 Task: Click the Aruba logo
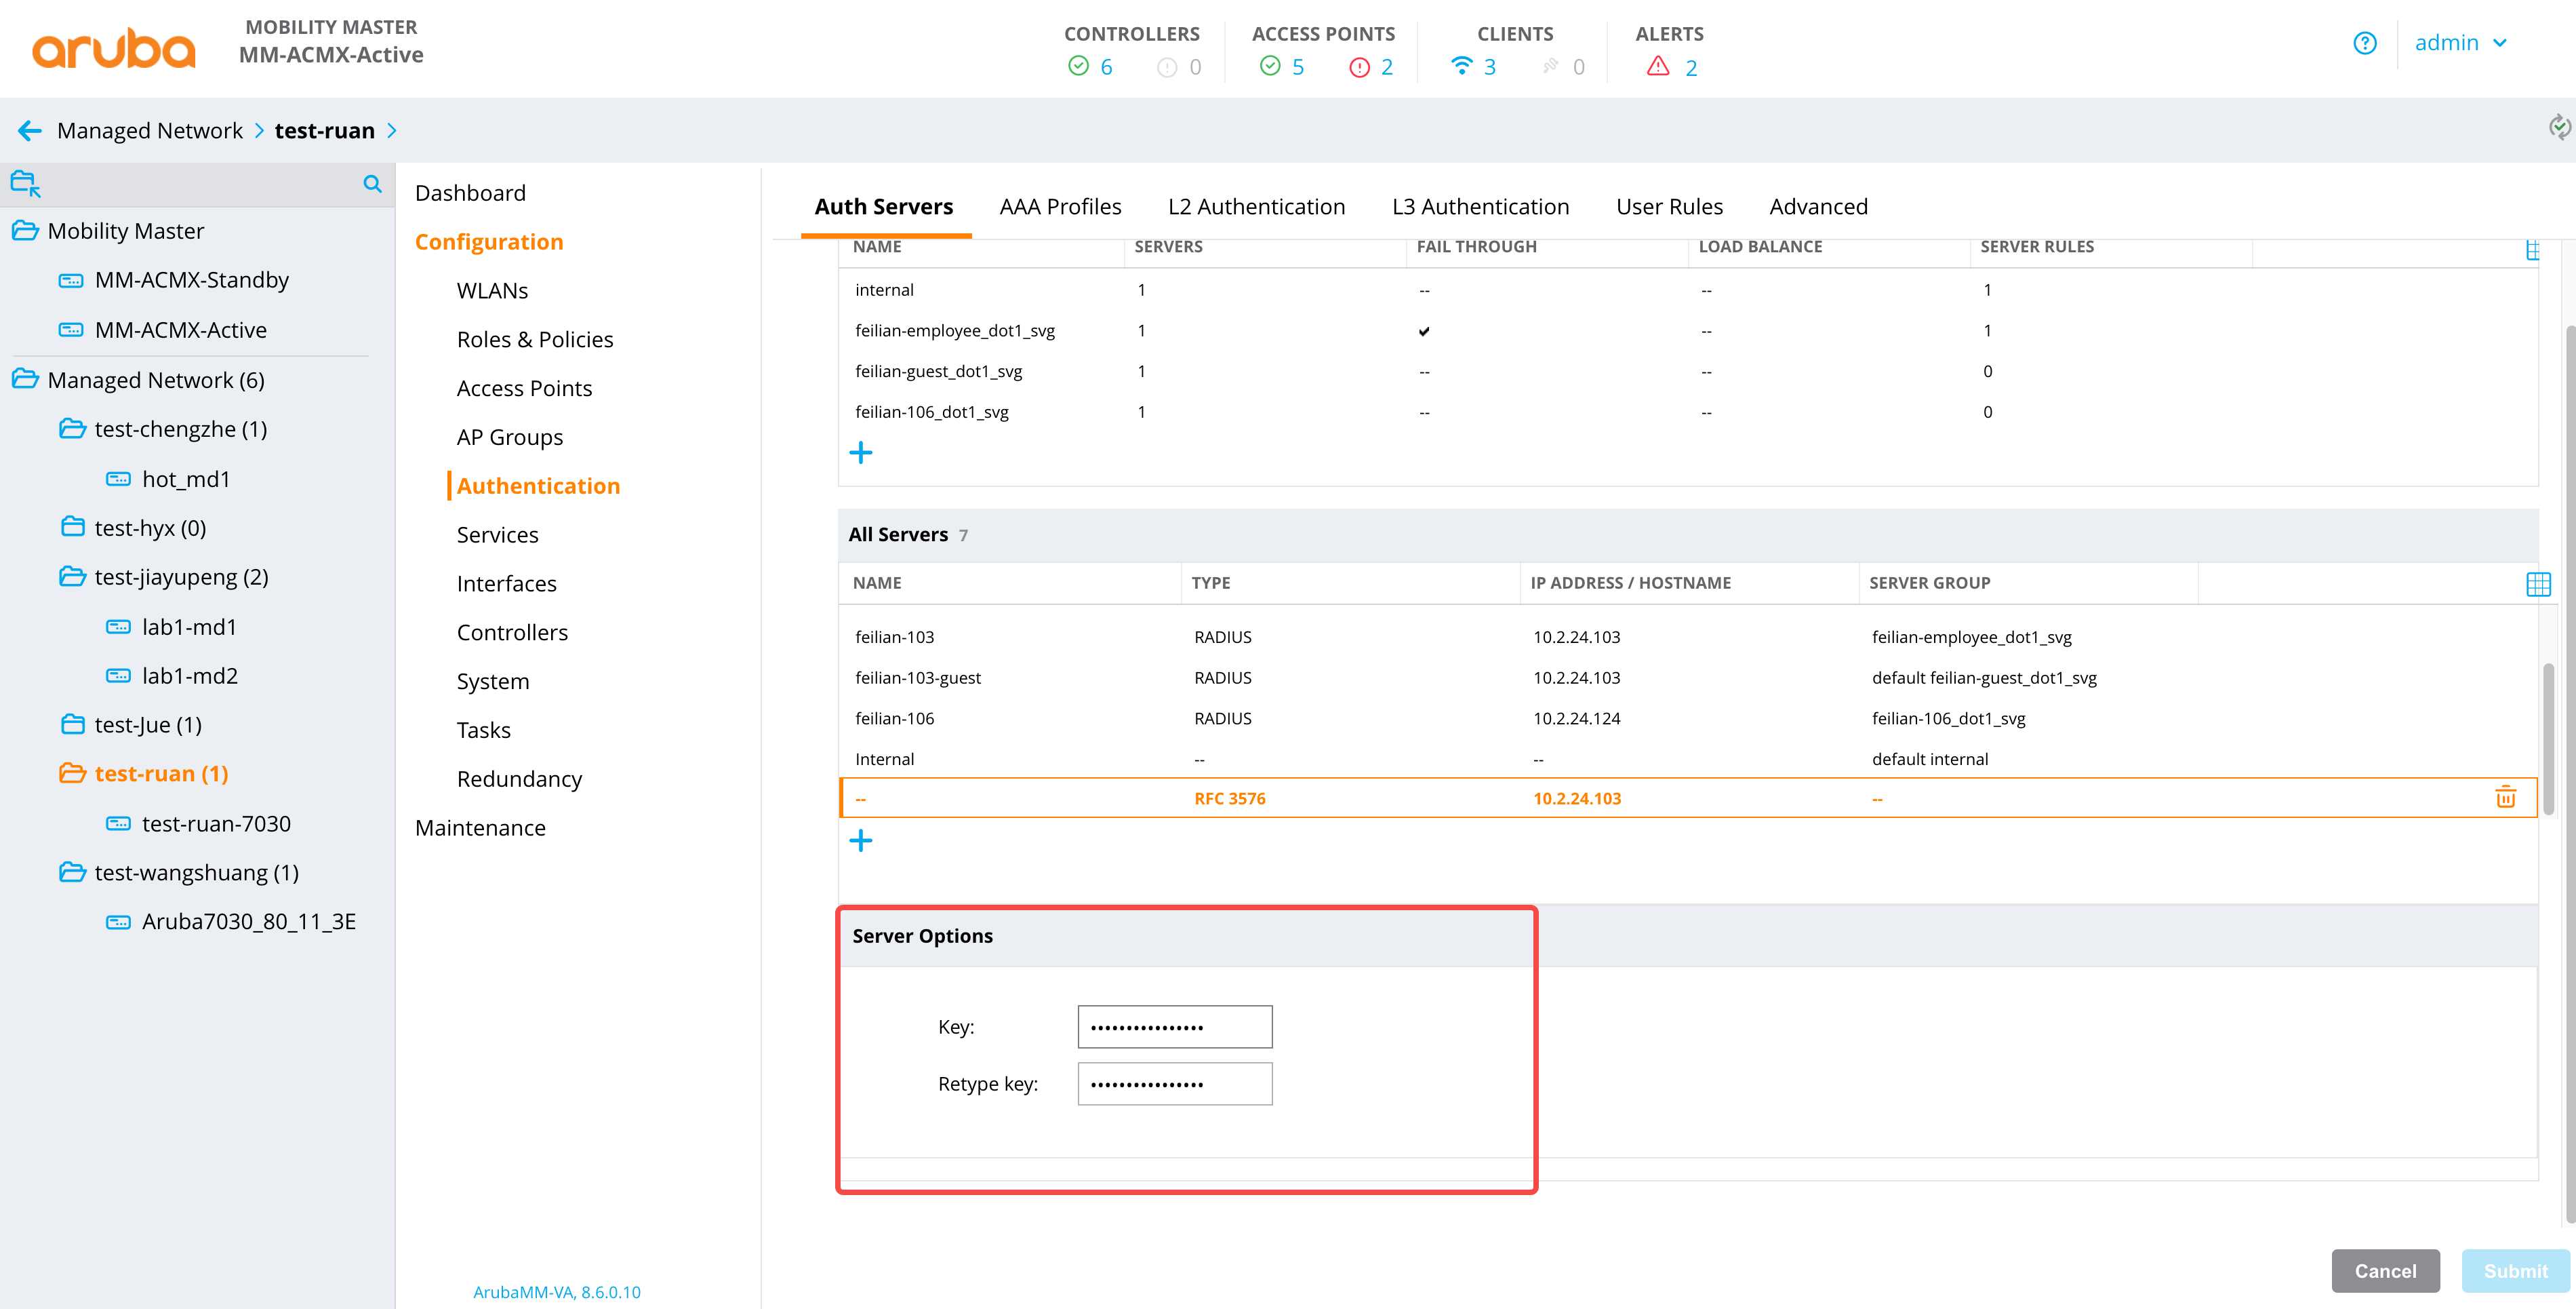point(113,48)
